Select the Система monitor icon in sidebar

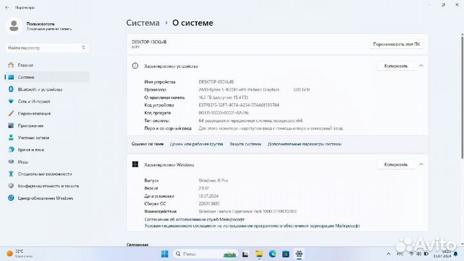[11, 77]
